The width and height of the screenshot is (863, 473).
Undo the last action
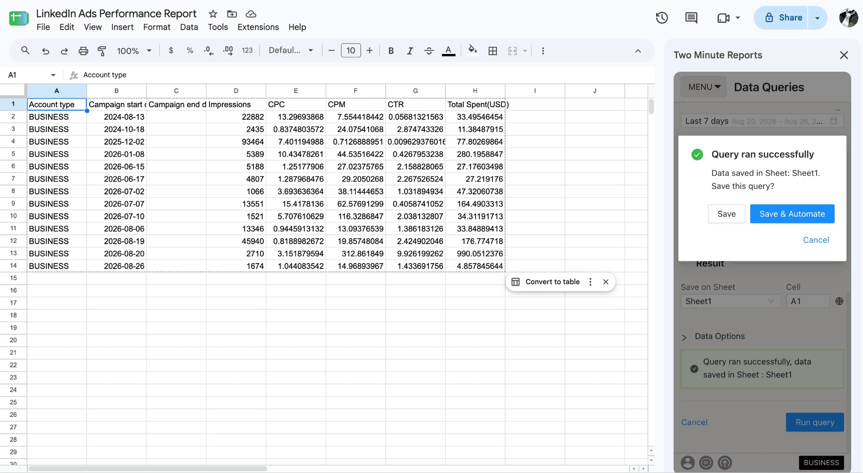point(45,51)
